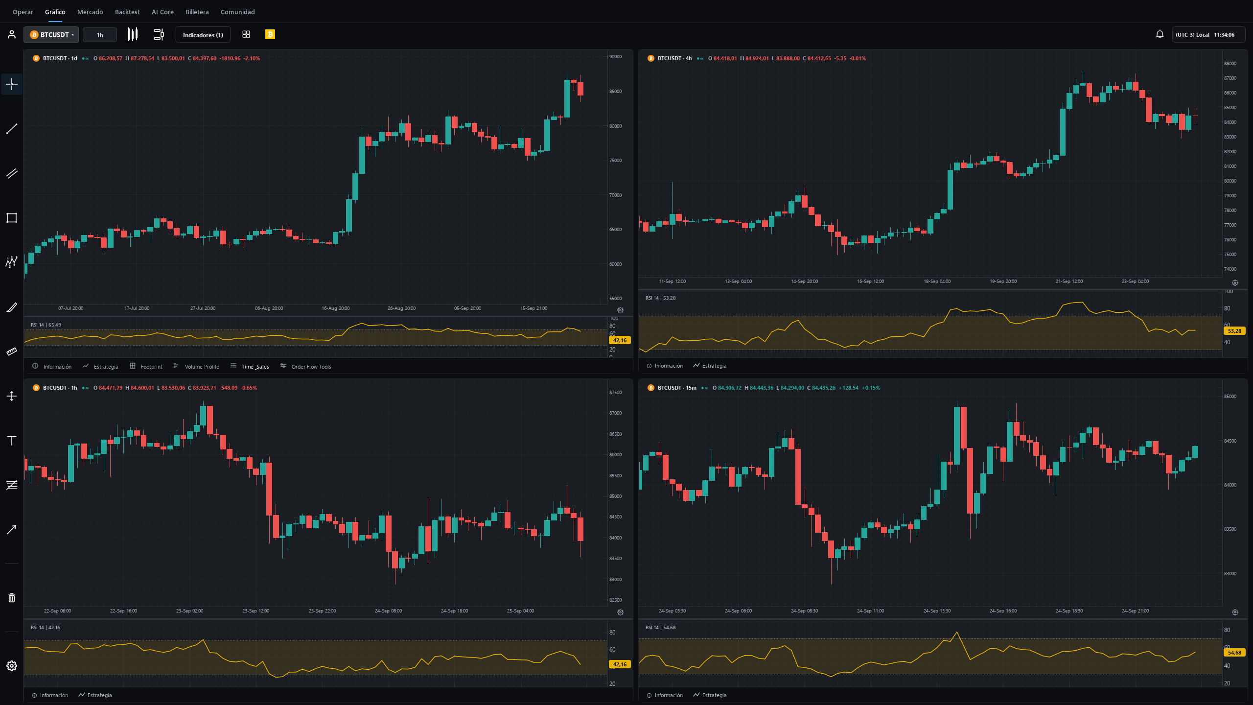Open Volume Profile in the 1d chart
Screen dimensions: 1253x705
(196, 366)
